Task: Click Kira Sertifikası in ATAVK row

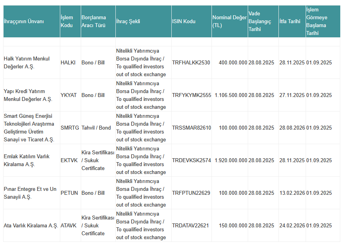Action: pyautogui.click(x=98, y=225)
